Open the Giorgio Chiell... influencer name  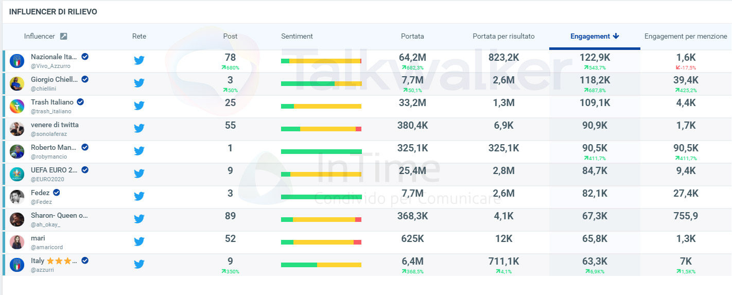(54, 79)
